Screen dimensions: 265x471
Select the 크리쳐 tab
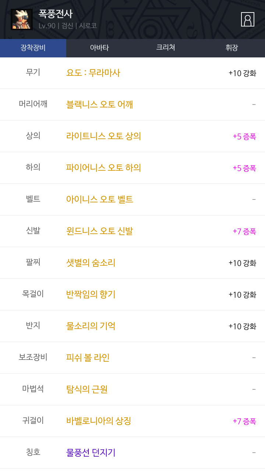[x=166, y=48]
